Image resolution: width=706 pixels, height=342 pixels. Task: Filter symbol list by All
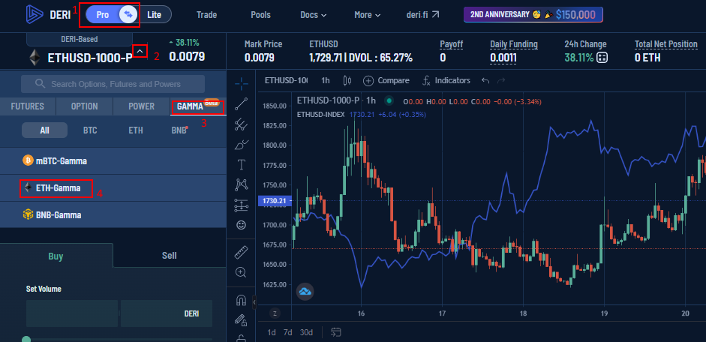pos(44,130)
